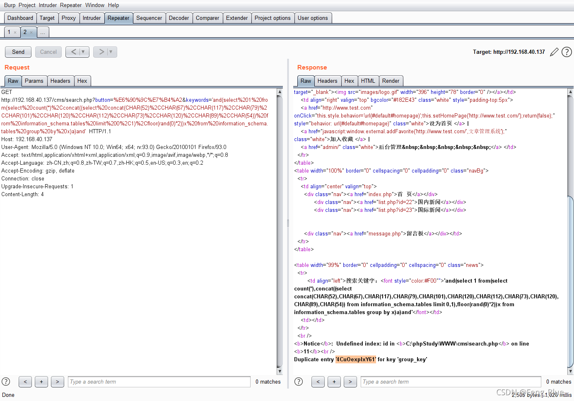Select the response HTML tab
The height and width of the screenshot is (401, 574).
point(368,81)
